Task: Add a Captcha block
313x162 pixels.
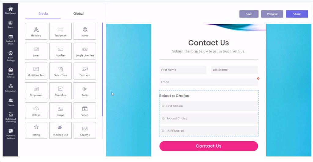Action: point(85,131)
